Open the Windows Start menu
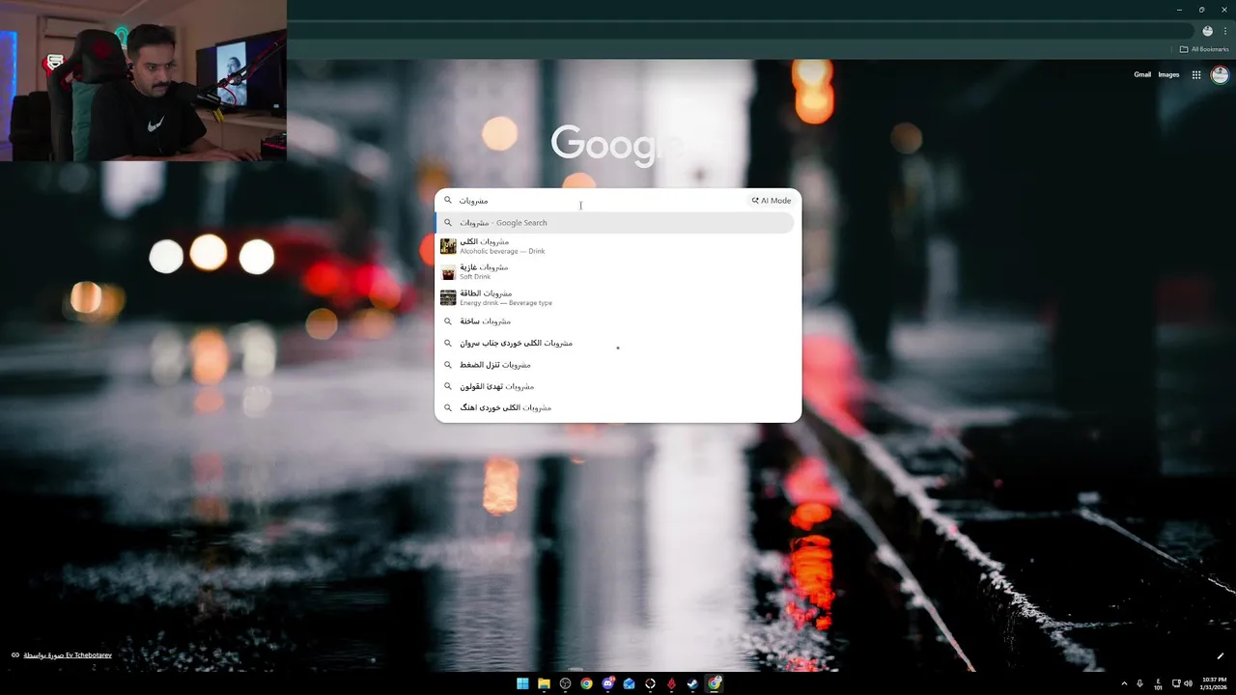 click(522, 683)
